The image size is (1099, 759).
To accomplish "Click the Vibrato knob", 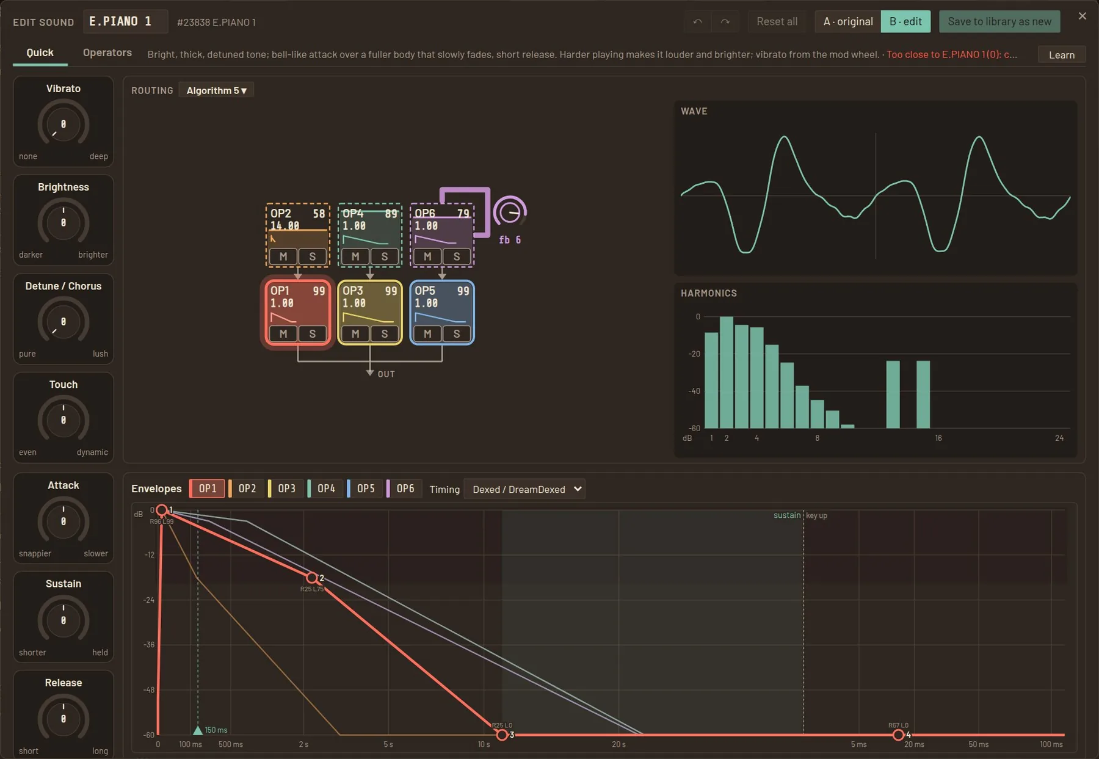I will click(63, 124).
